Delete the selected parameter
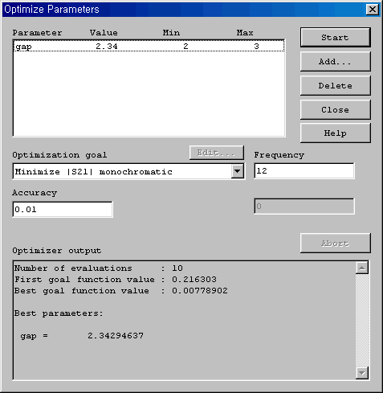383x393 pixels. click(336, 86)
